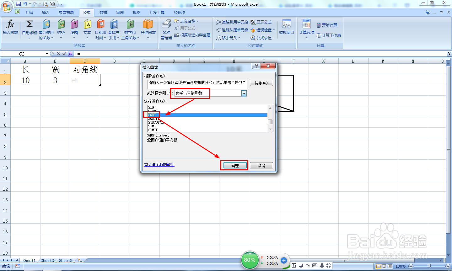The image size is (452, 271).
Task: Click Trace Dependents (追踪从属单元格)
Action: [x=232, y=30]
